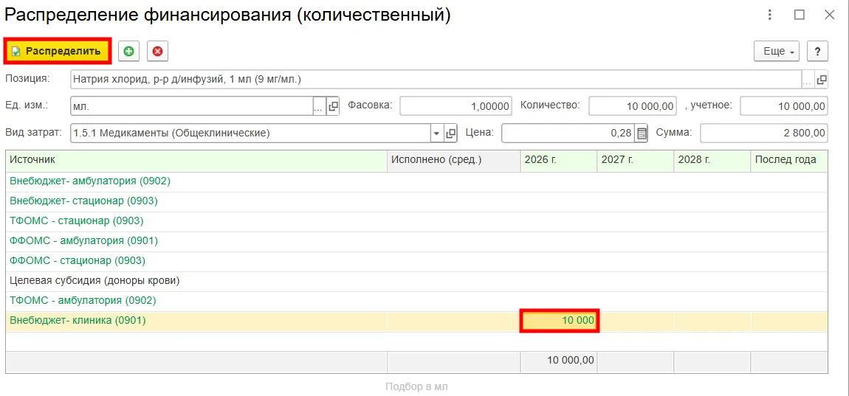Select the Целевая субсидия (доноры крови) row

pos(416,281)
